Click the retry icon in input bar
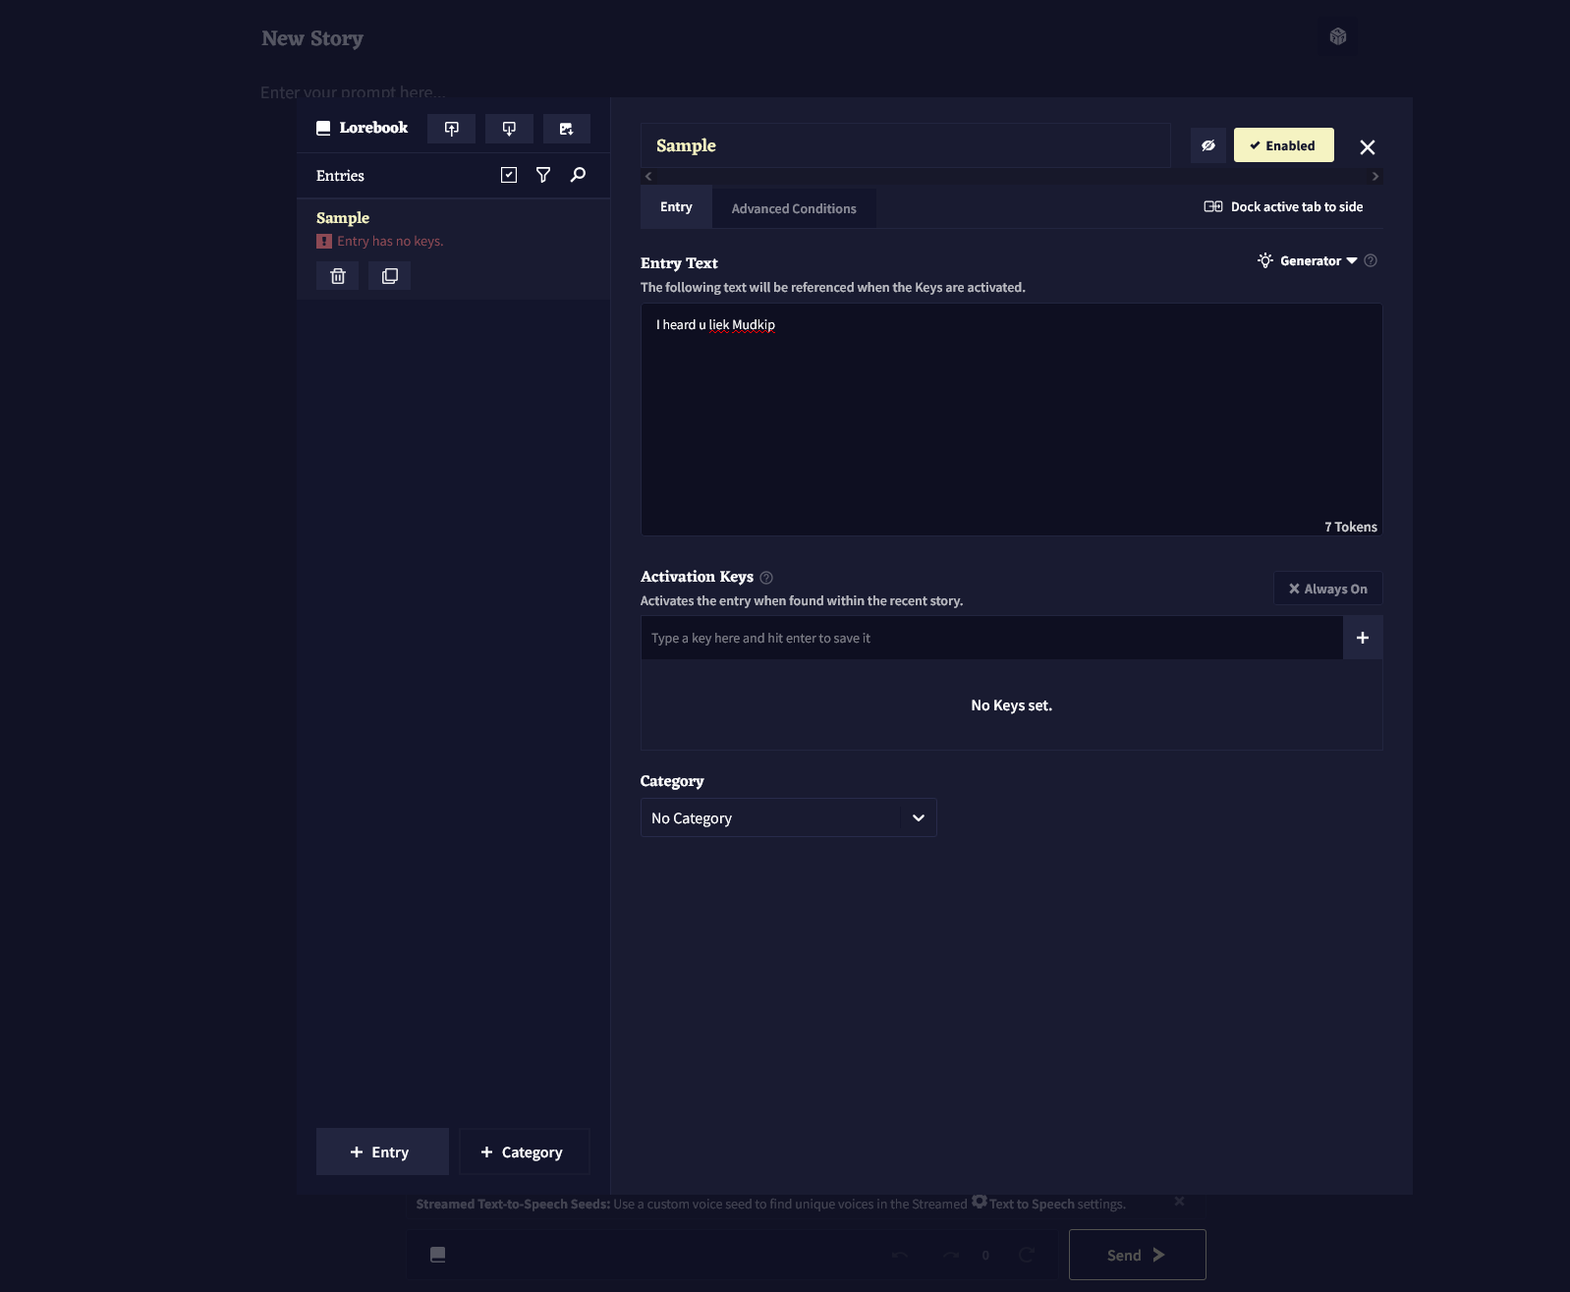 (x=1027, y=1255)
